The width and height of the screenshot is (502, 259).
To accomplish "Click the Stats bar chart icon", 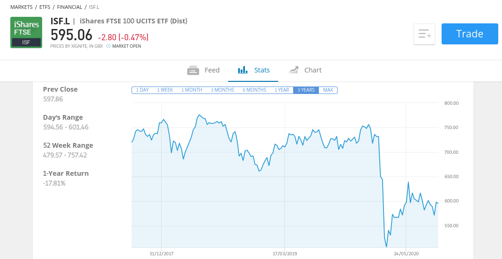I will click(243, 70).
